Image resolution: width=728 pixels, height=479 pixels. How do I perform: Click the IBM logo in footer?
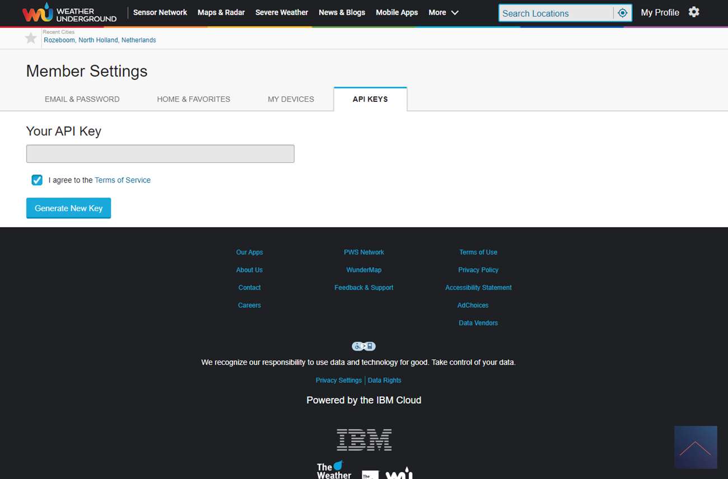click(x=363, y=440)
